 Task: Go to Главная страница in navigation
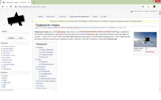click(x=9, y=46)
